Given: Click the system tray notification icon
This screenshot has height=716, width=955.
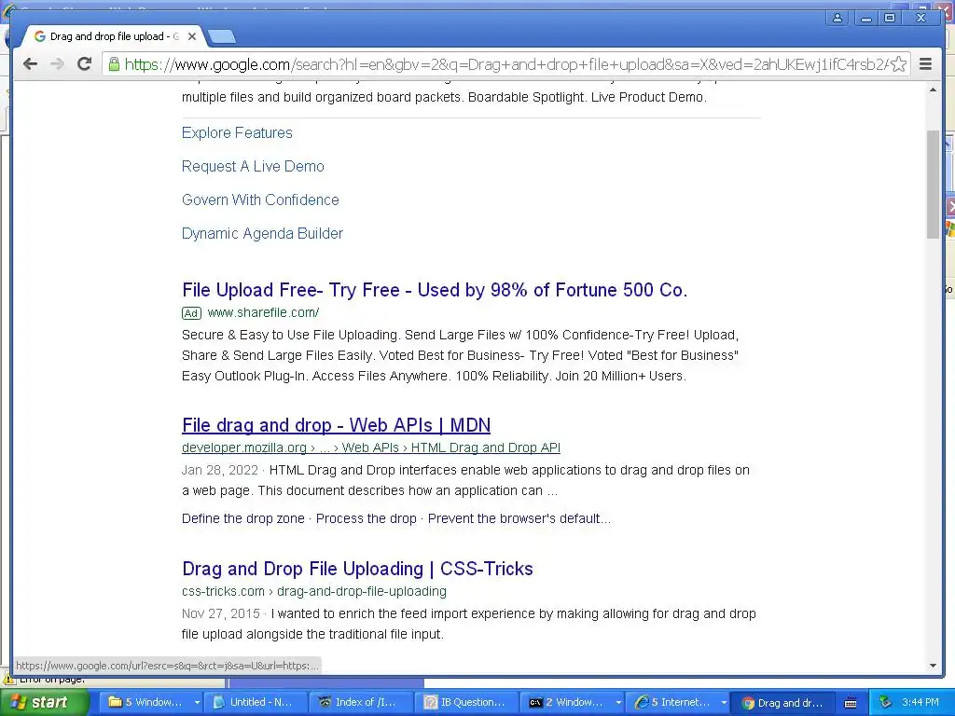Looking at the screenshot, I should point(886,703).
